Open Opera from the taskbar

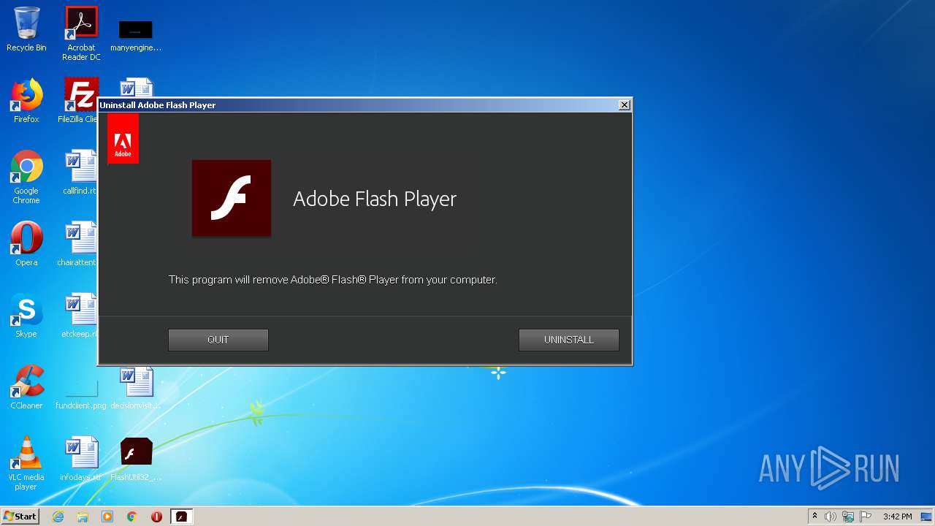tap(156, 517)
